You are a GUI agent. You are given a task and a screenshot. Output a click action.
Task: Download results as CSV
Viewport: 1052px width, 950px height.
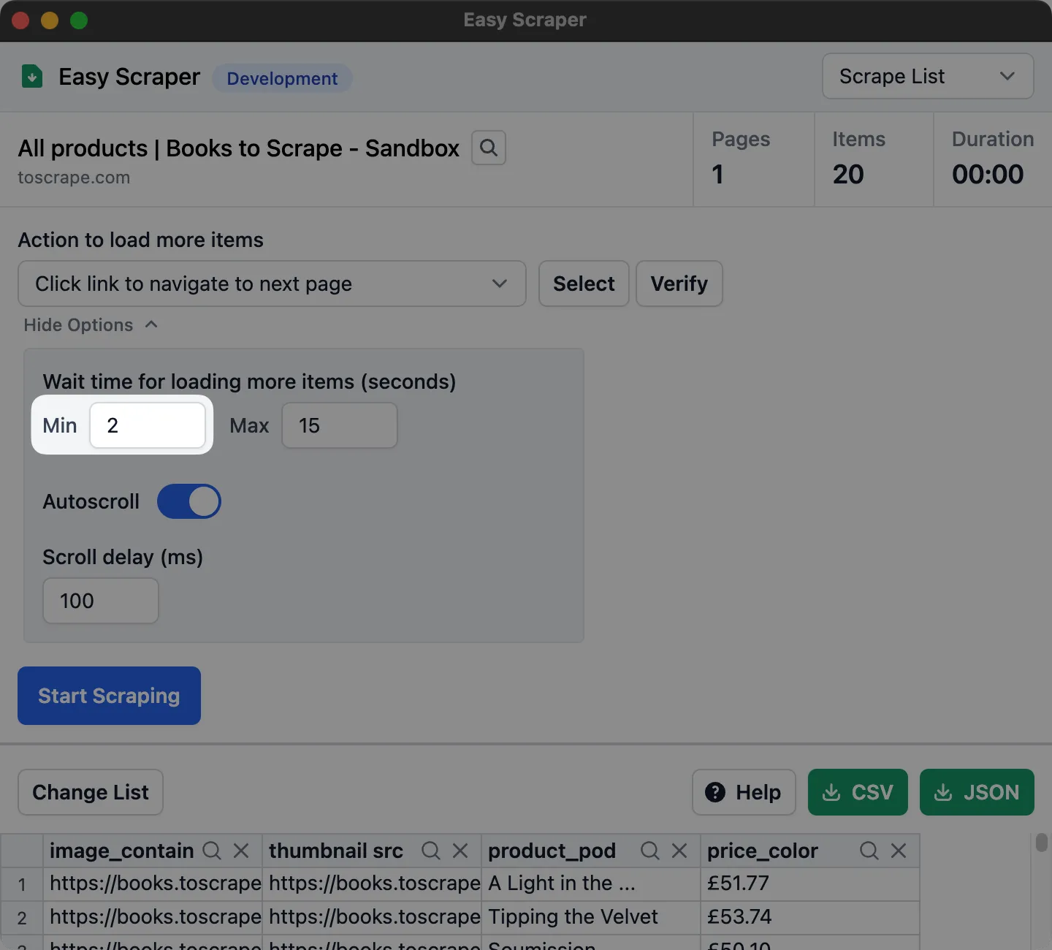[858, 792]
